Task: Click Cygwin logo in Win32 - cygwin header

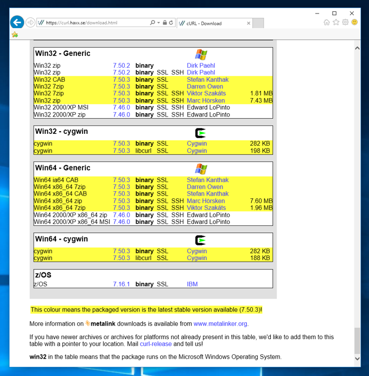Action: point(200,133)
